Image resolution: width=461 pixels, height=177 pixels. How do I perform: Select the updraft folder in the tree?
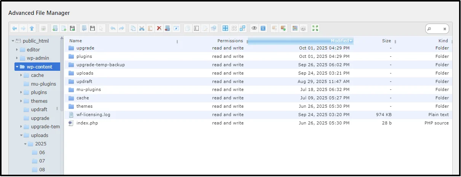click(x=35, y=110)
